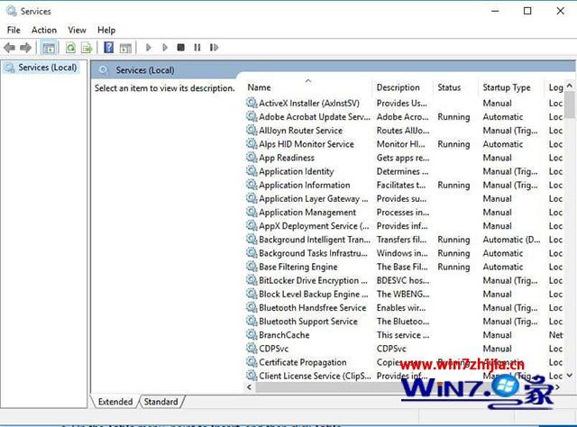Sort by the Log column header
577x427 pixels.
555,87
